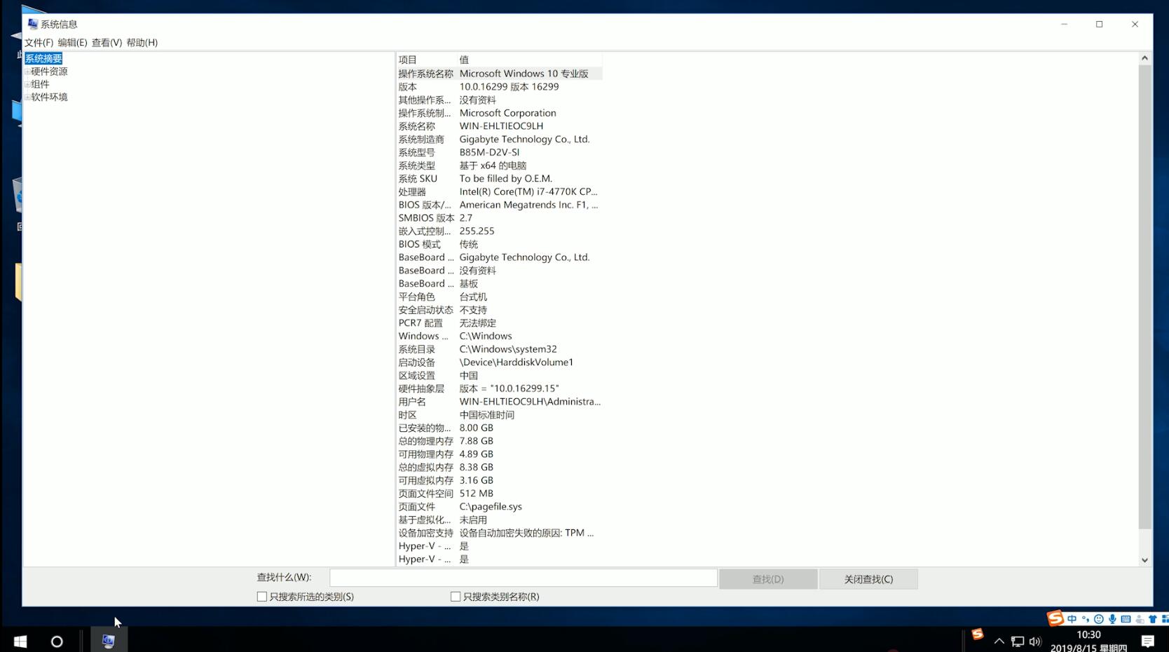Select the 设备加密支持 row

pyautogui.click(x=499, y=533)
